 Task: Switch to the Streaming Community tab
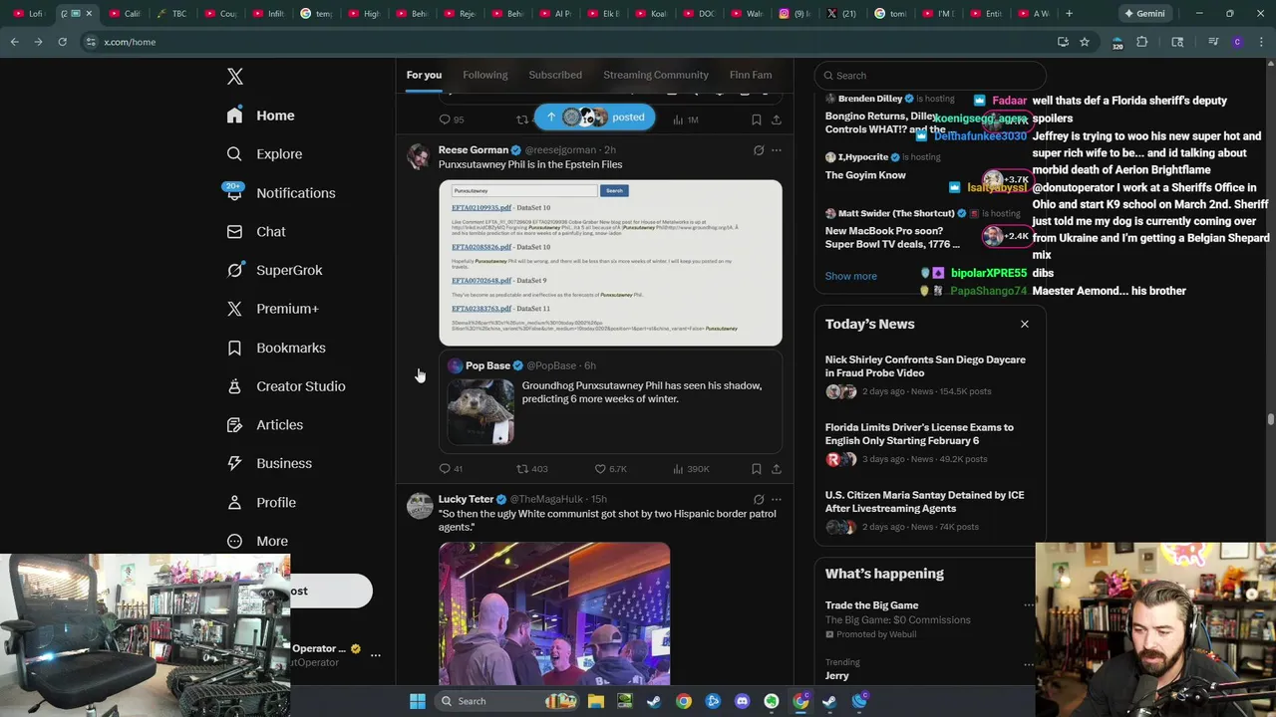tap(656, 75)
